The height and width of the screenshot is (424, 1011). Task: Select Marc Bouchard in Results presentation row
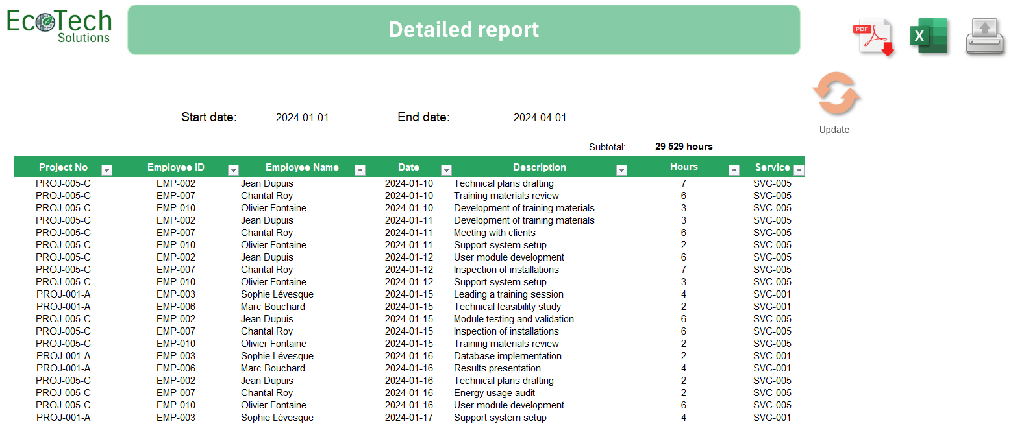tap(273, 368)
